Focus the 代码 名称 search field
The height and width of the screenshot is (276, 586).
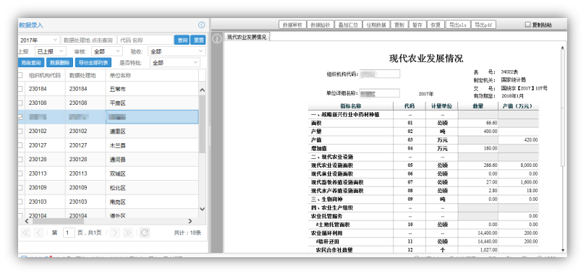tap(145, 40)
